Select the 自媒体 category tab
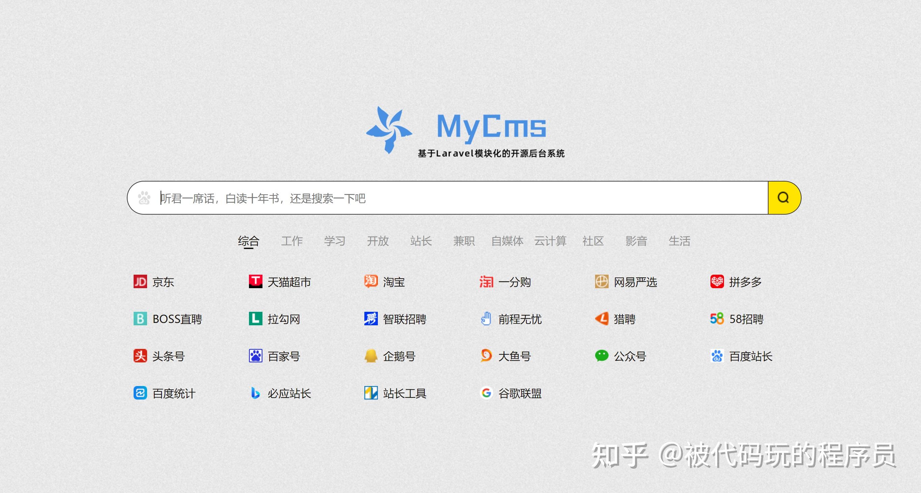 (507, 241)
